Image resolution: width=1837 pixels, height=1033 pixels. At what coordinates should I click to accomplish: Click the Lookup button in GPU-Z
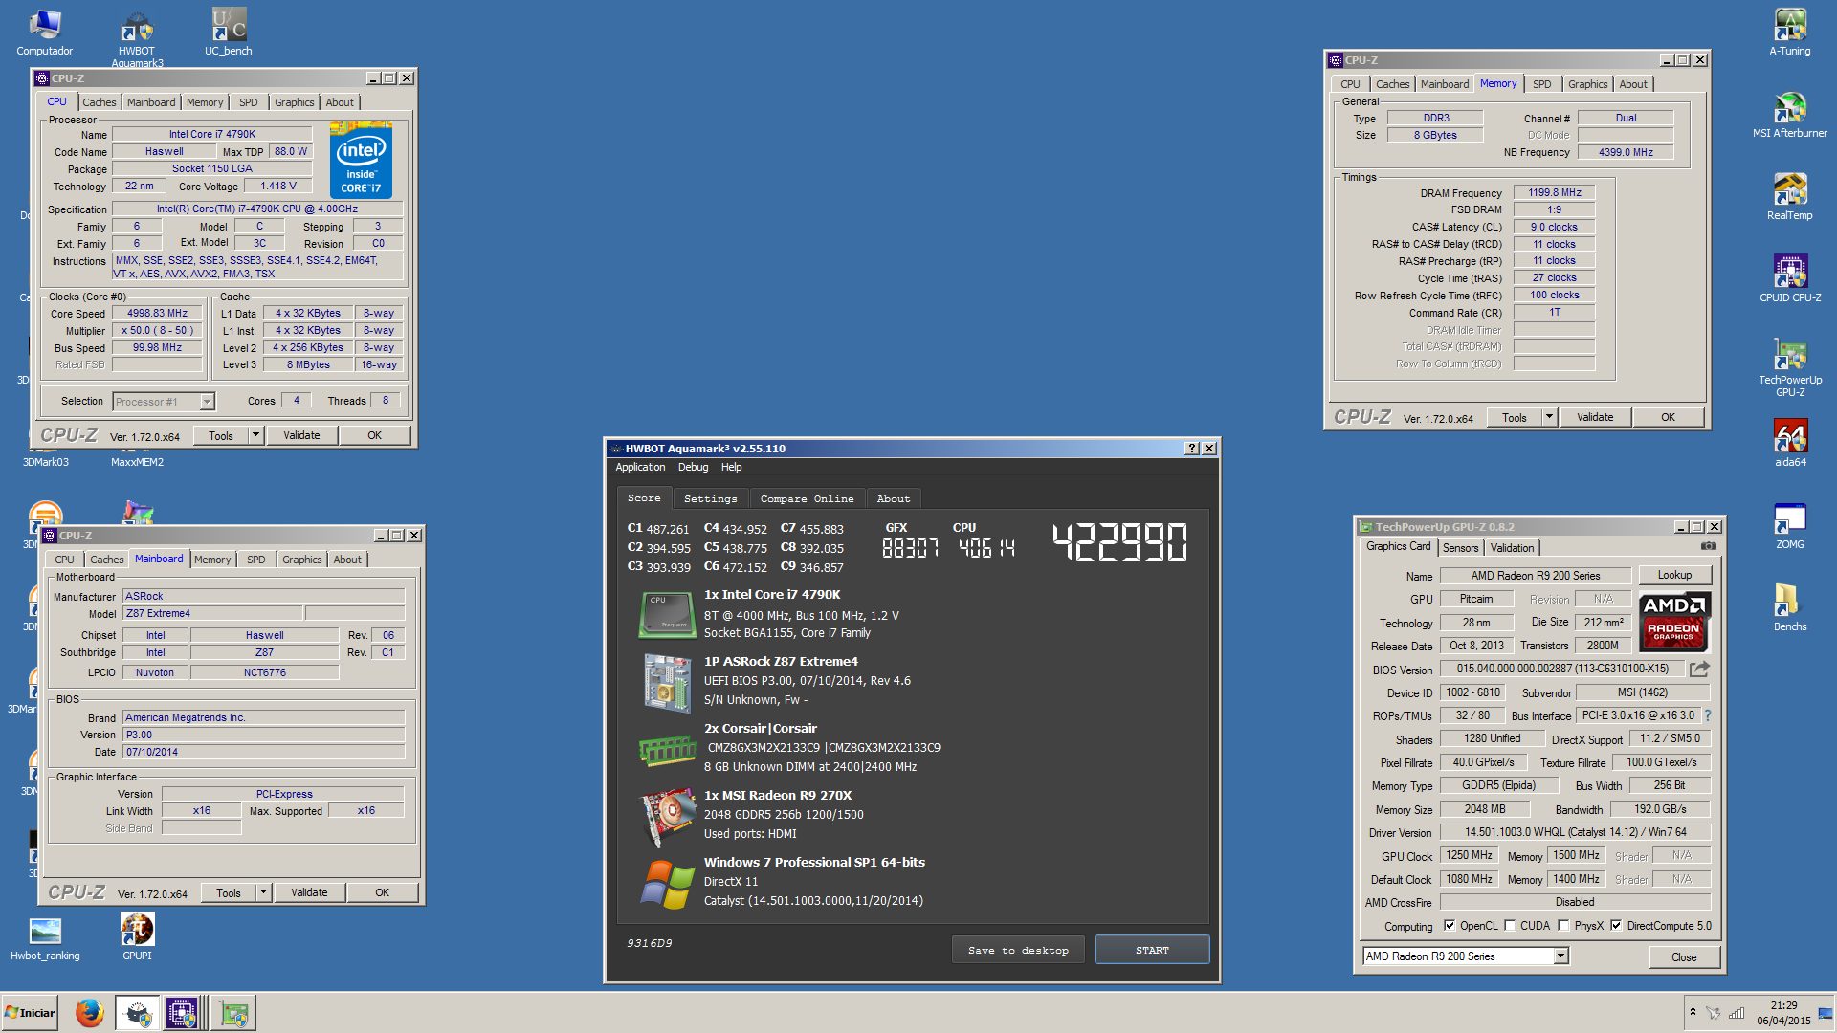pos(1674,575)
